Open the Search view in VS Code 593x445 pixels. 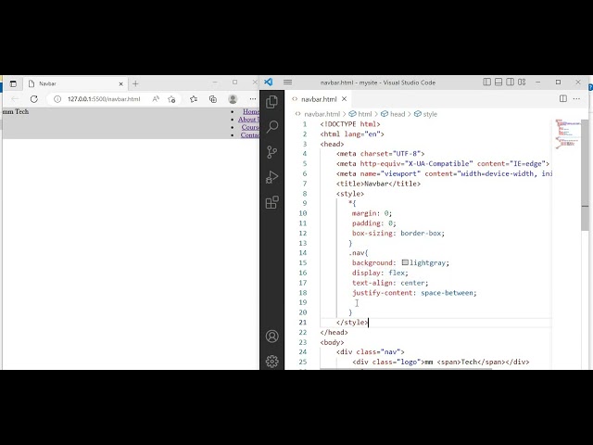(x=271, y=127)
